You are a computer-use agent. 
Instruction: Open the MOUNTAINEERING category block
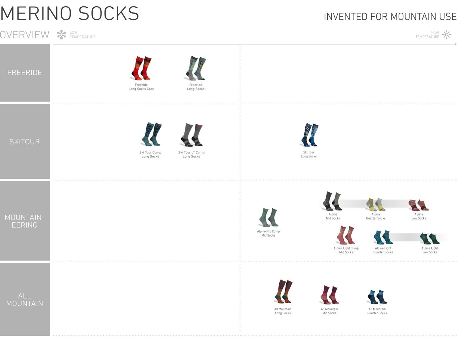[25, 221]
